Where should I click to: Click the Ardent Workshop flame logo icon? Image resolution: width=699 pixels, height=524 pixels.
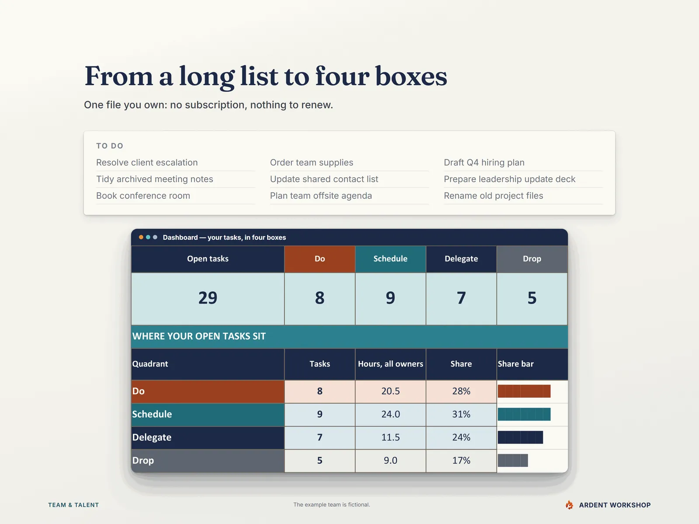(569, 505)
